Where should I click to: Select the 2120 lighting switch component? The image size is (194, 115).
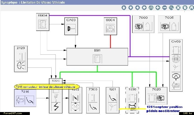point(21,59)
